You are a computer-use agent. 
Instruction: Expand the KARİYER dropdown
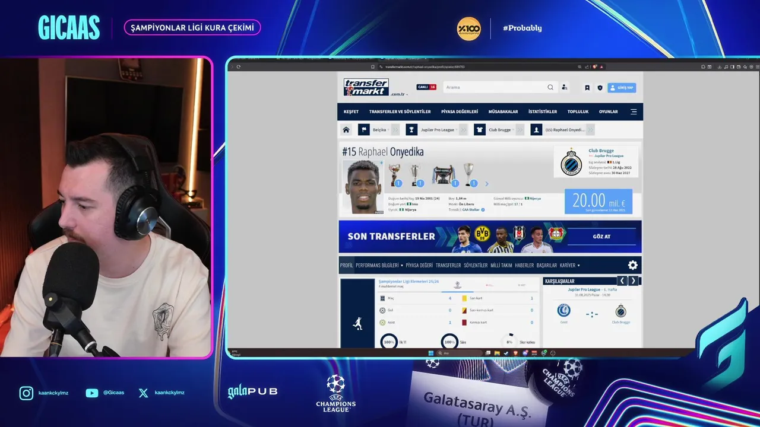[569, 265]
